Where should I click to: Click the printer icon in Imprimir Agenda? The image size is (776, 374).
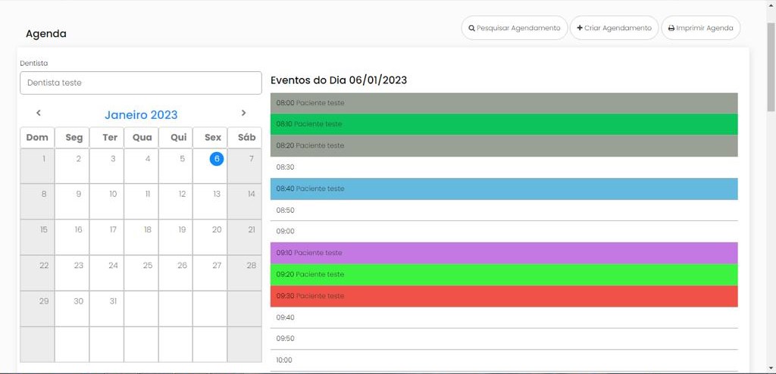point(671,28)
